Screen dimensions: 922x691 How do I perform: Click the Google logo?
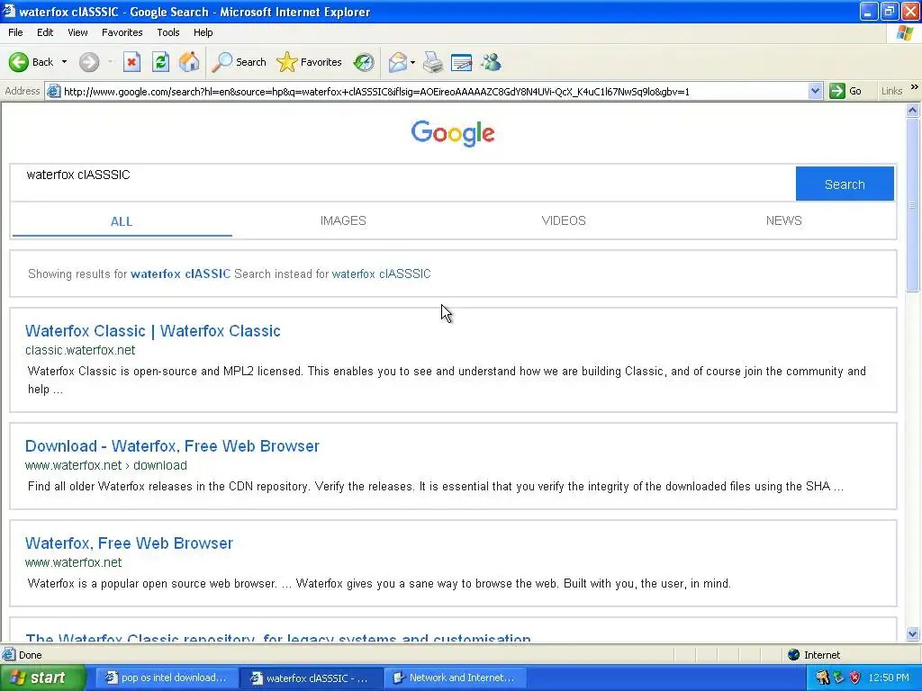453,133
